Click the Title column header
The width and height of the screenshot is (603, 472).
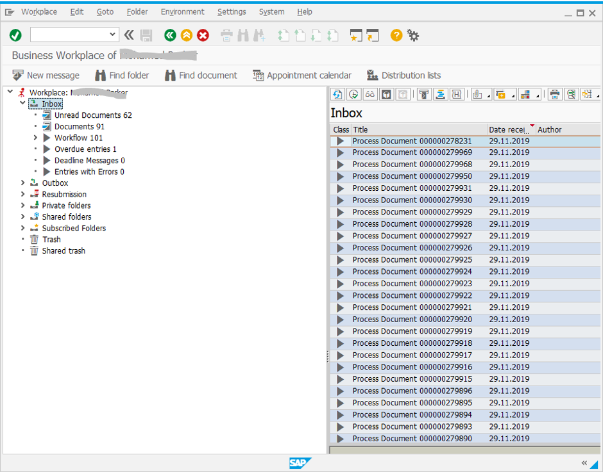[x=420, y=129]
